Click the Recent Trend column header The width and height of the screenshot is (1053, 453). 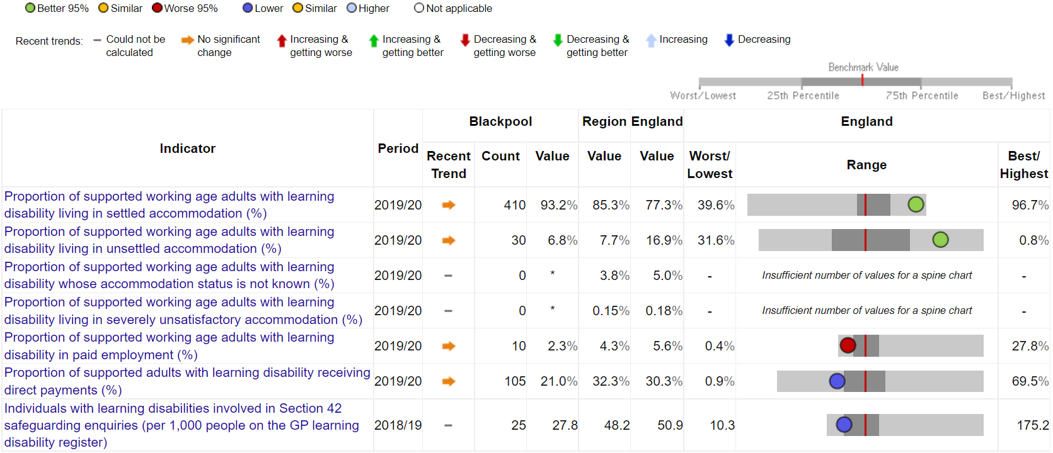(448, 165)
